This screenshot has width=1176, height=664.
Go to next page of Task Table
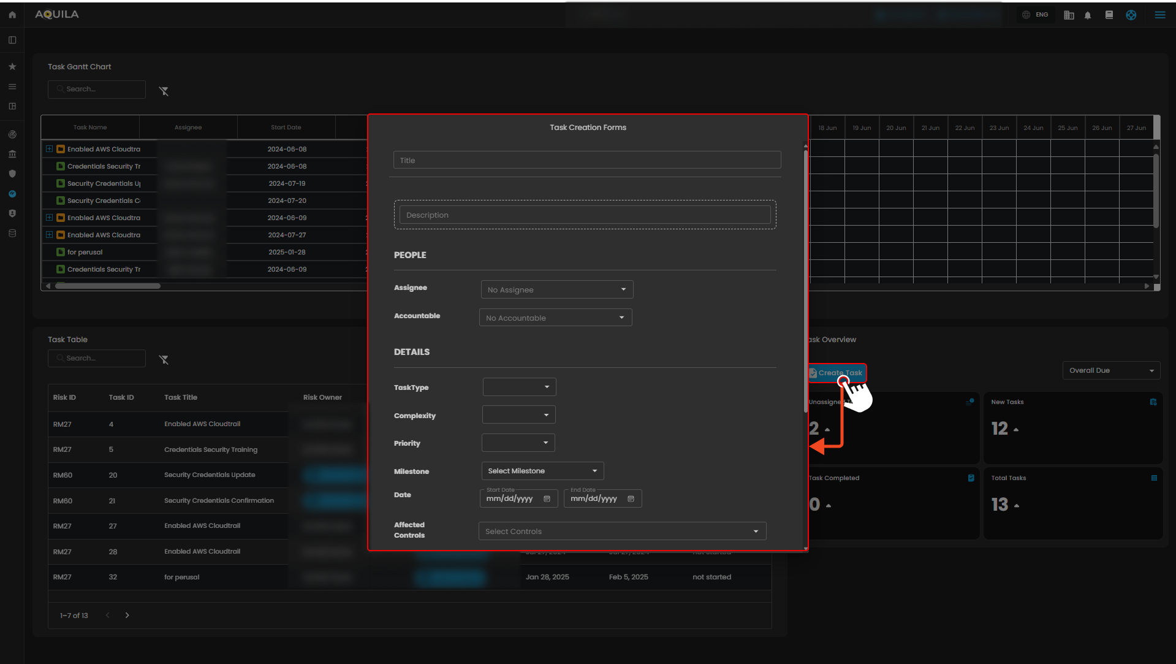pyautogui.click(x=127, y=615)
